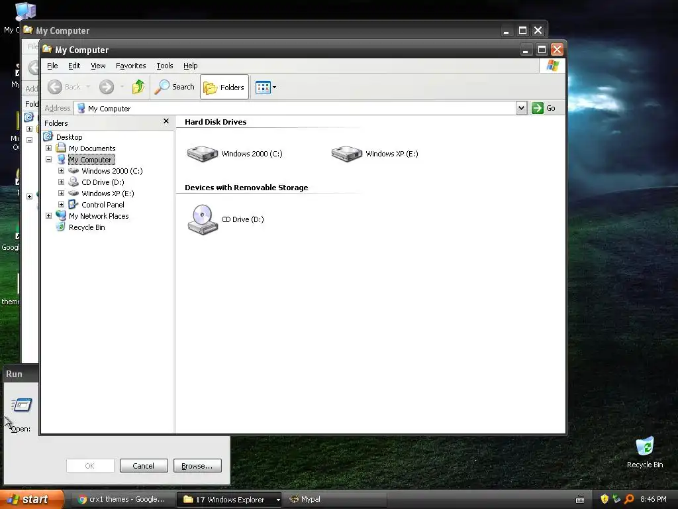Select CD Drive (D:) in tree
Screen dimensions: 678x509
103,182
